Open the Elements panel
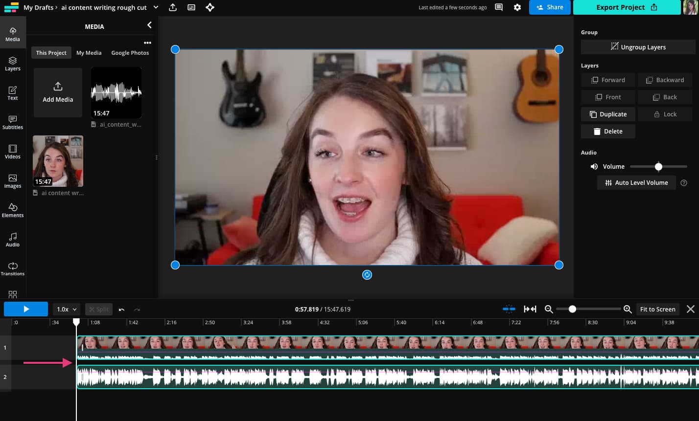The width and height of the screenshot is (699, 421). pos(13,210)
